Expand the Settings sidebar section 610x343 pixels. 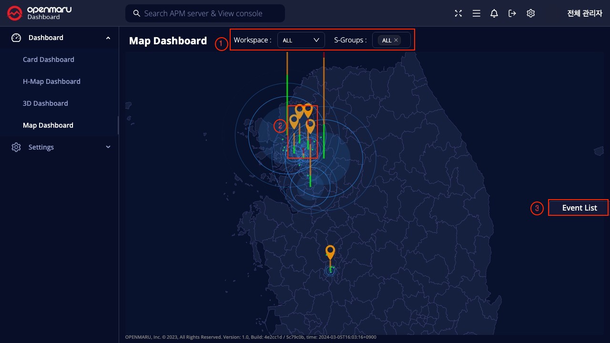(x=108, y=147)
